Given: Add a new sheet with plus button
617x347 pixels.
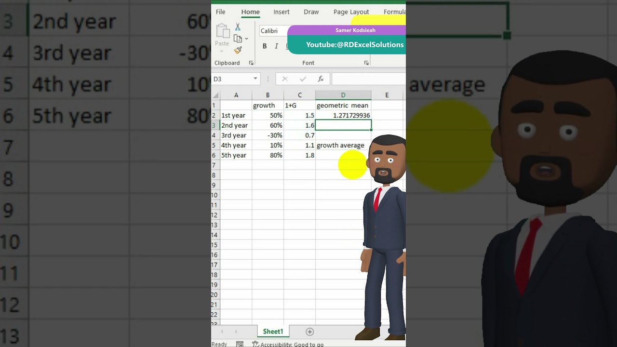Looking at the screenshot, I should [x=310, y=332].
